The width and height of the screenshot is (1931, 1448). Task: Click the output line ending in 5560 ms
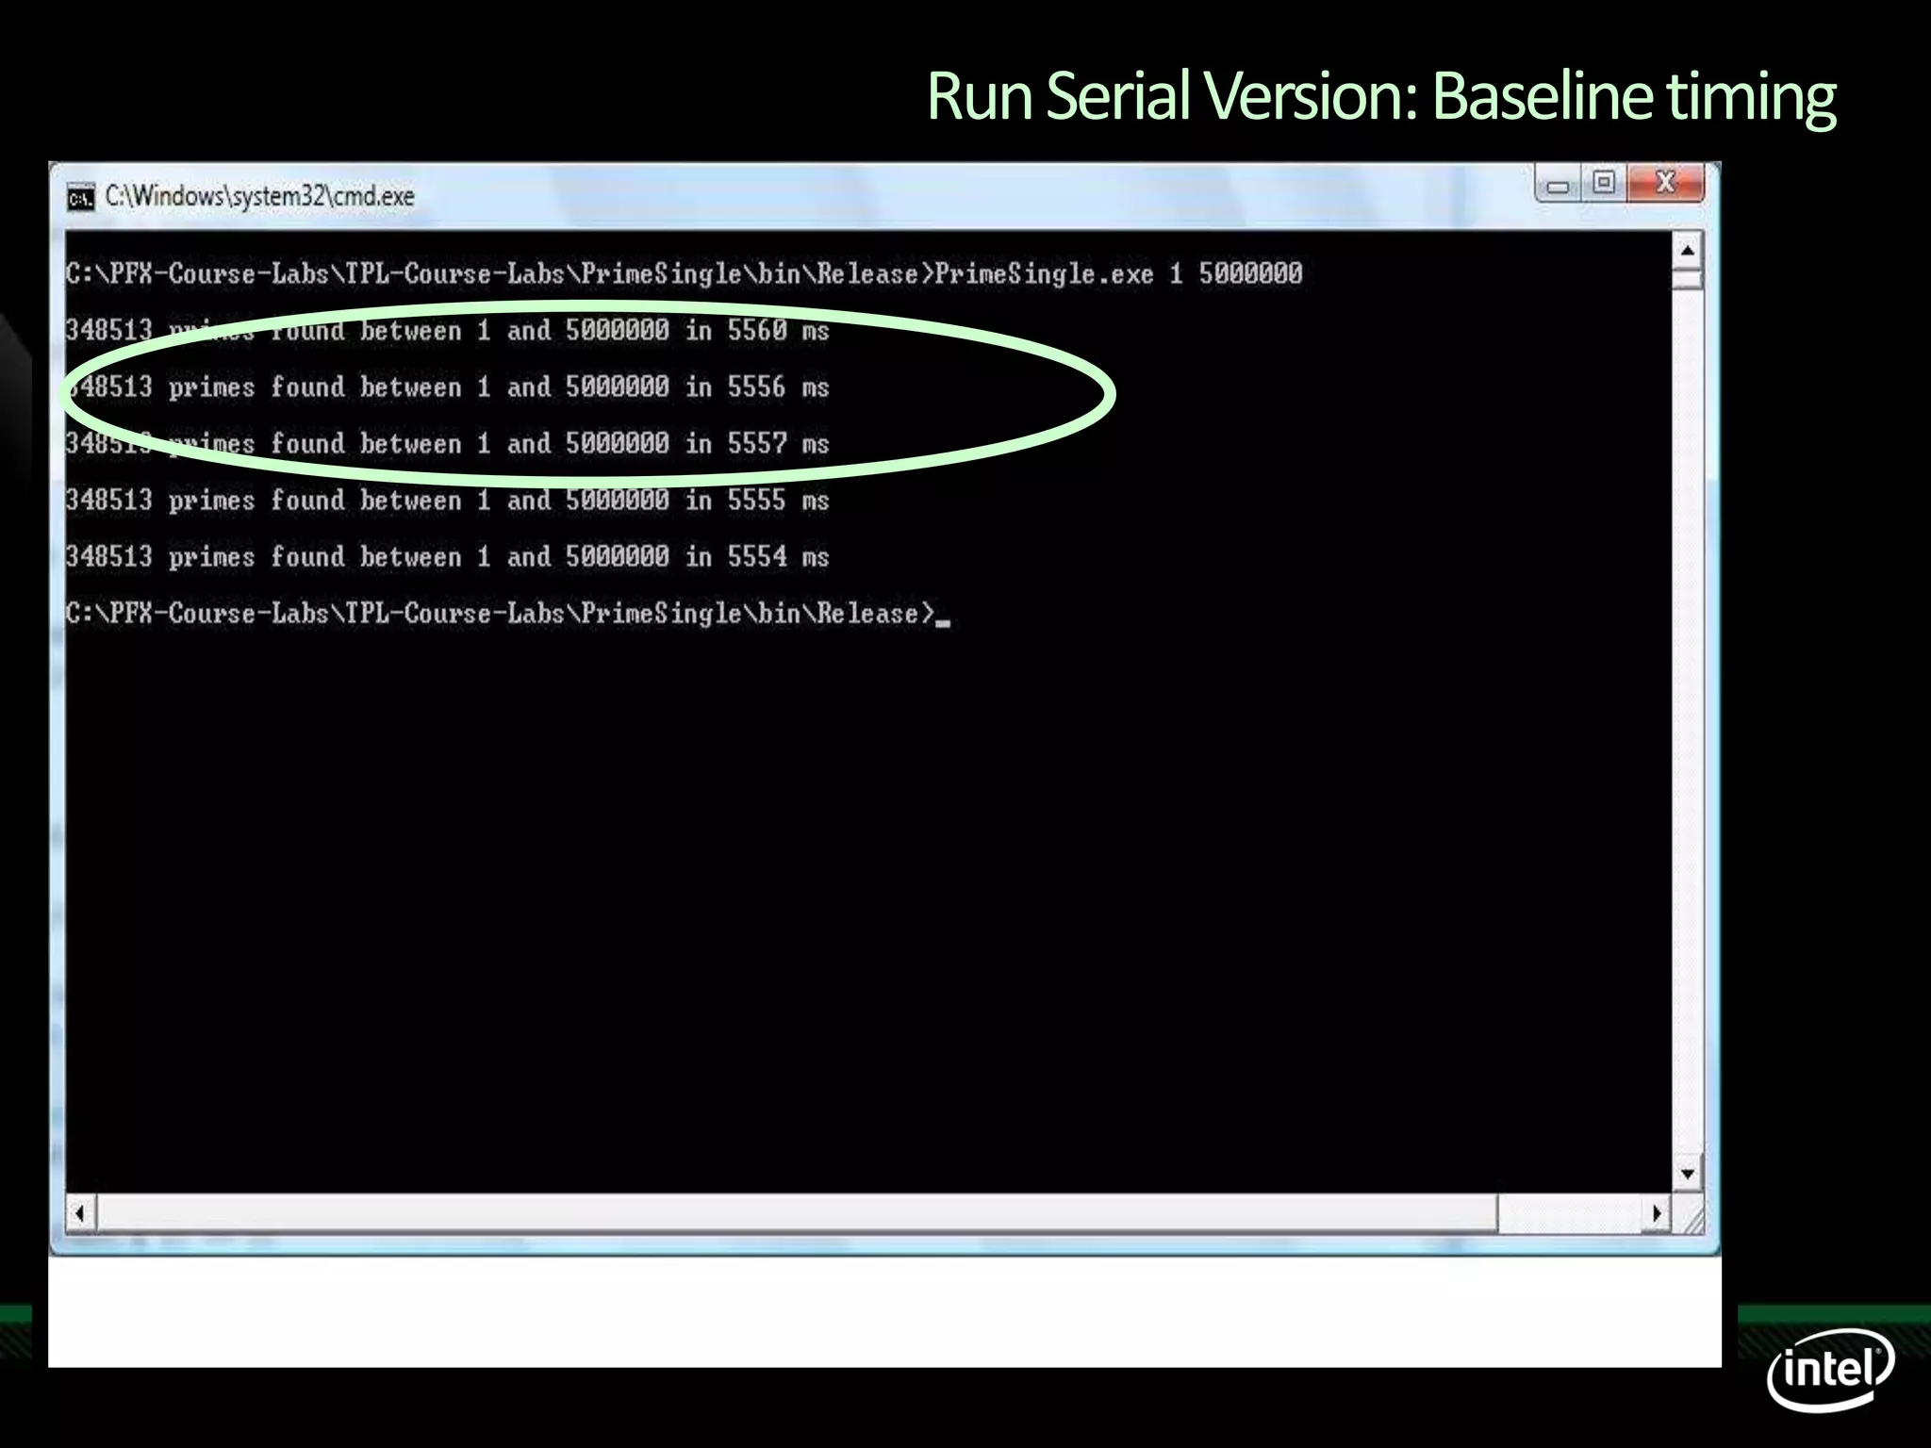click(x=447, y=331)
